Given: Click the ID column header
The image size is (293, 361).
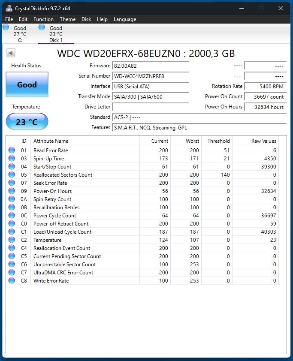Looking at the screenshot, I should (x=24, y=141).
